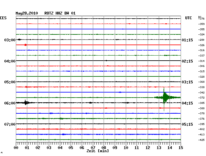Click the '07' minute axis label
This screenshot has width=206, height=156.
(x=93, y=148)
